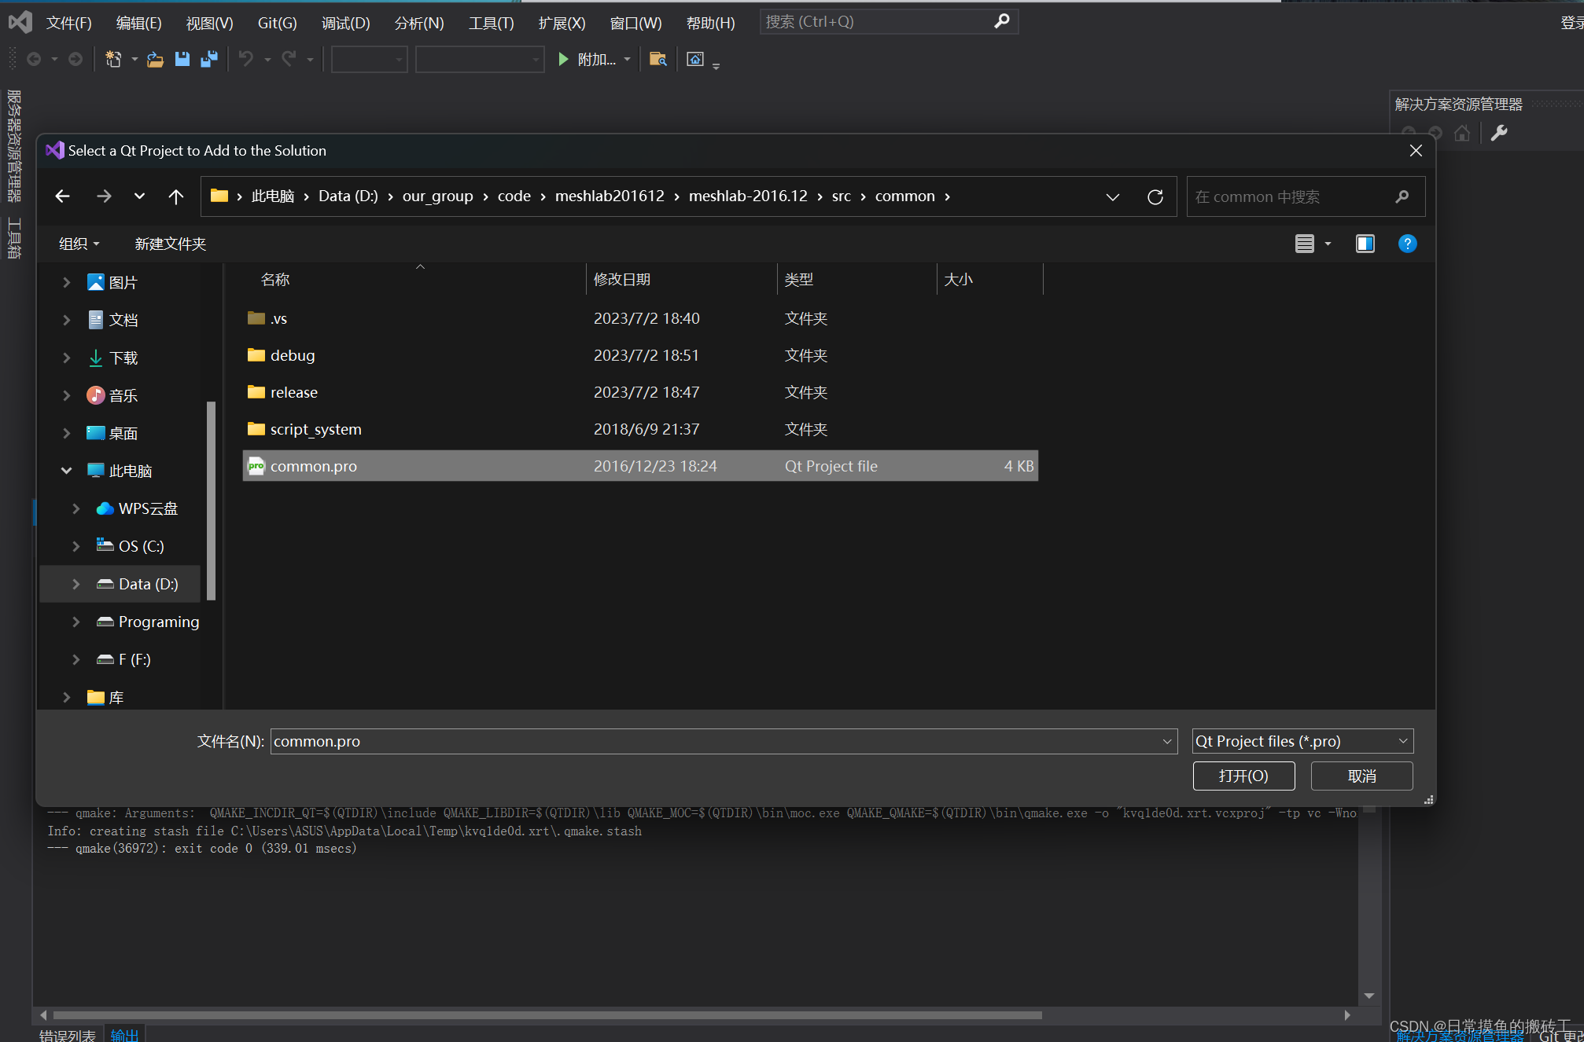Viewport: 1584px width, 1042px height.
Task: Click the wrench icon in Solution Explorer
Action: tap(1499, 133)
